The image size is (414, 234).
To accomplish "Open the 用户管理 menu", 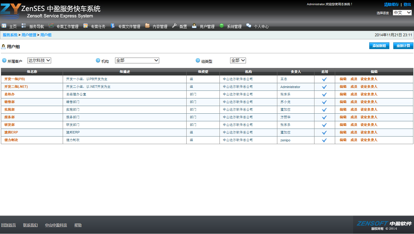I will coord(207,27).
